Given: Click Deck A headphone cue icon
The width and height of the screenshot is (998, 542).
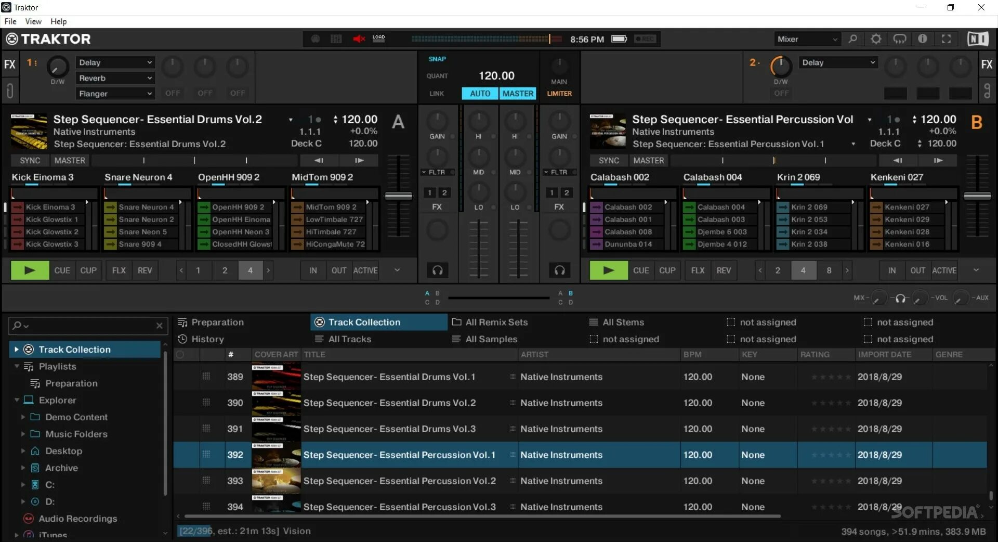Looking at the screenshot, I should (x=438, y=270).
